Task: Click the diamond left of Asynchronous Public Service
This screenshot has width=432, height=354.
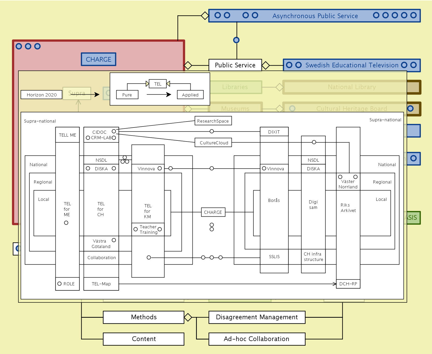Action: click(205, 16)
